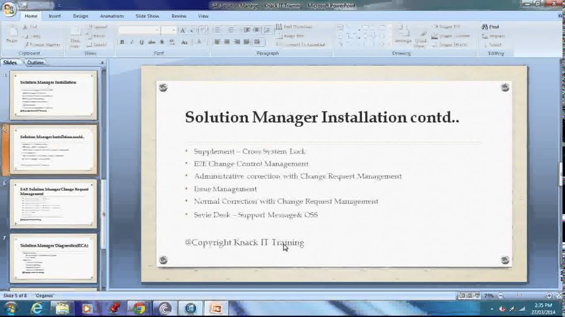Center text in Paragraph group
Viewport: 565px width, 317px height.
click(x=227, y=42)
